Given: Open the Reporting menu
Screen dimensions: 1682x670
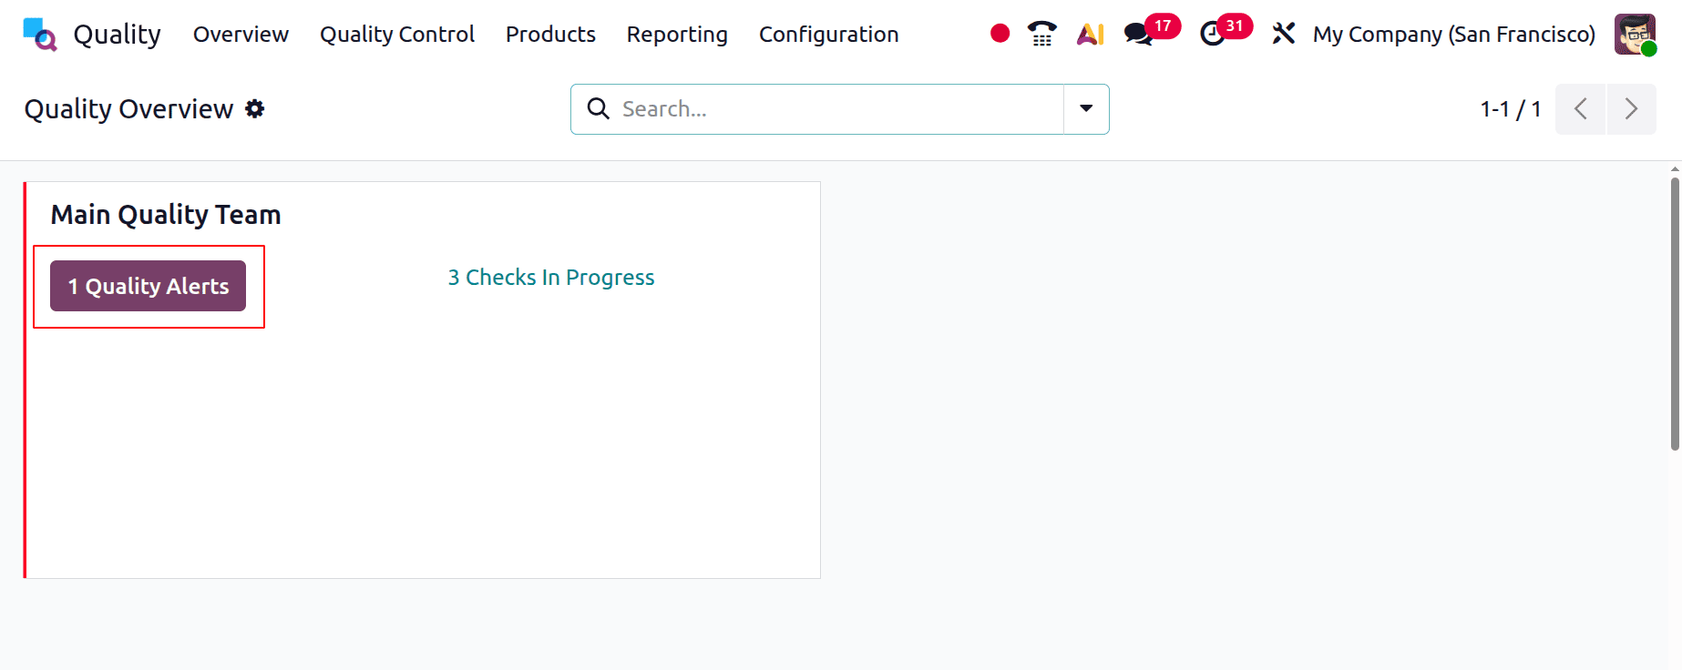Looking at the screenshot, I should pos(677,35).
